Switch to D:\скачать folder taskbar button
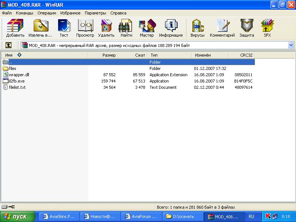This screenshot has height=222, width=296. [x=182, y=216]
